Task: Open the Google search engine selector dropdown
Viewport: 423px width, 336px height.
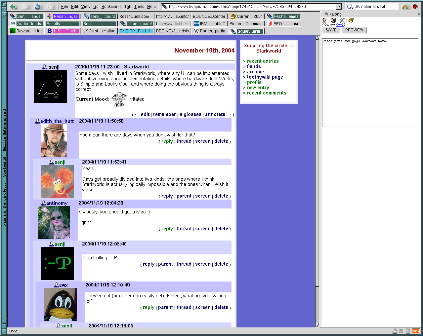Action: (350, 7)
